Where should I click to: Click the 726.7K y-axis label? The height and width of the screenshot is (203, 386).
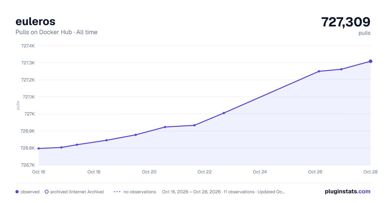(28, 165)
